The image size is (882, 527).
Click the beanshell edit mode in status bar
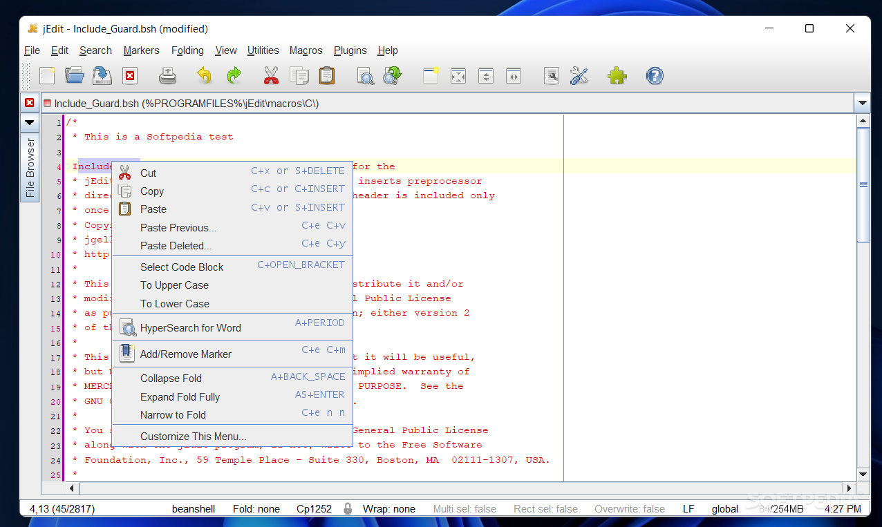click(x=194, y=509)
